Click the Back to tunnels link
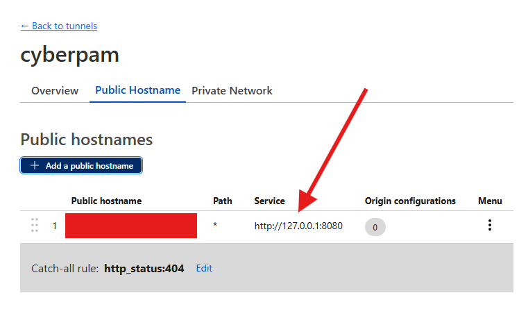This screenshot has height=309, width=519. click(59, 26)
